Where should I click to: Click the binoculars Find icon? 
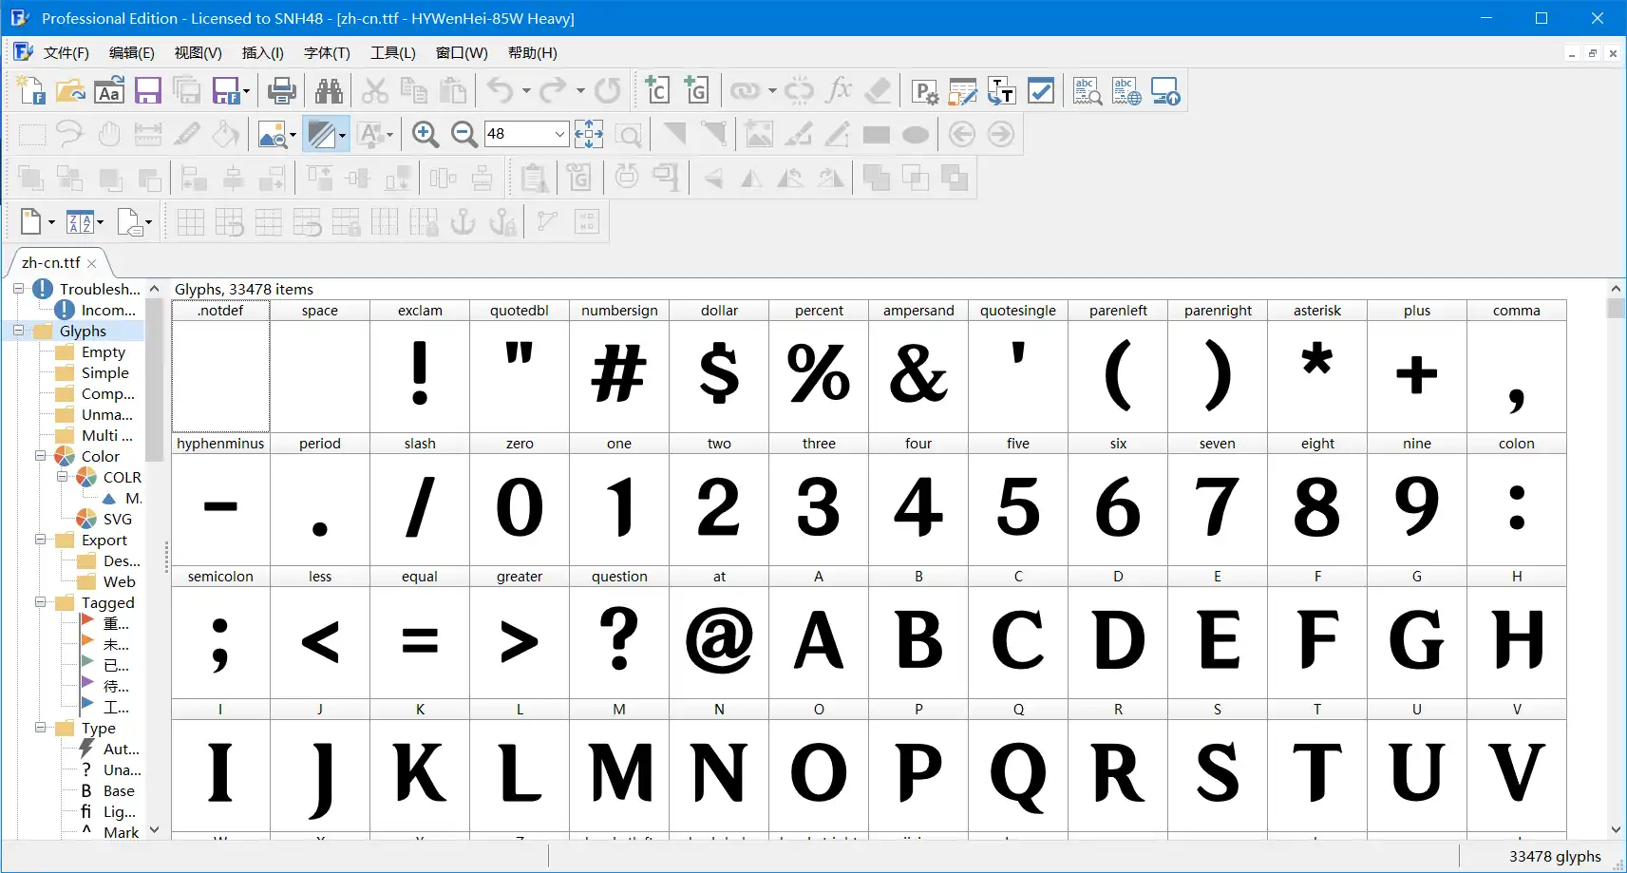[x=329, y=91]
